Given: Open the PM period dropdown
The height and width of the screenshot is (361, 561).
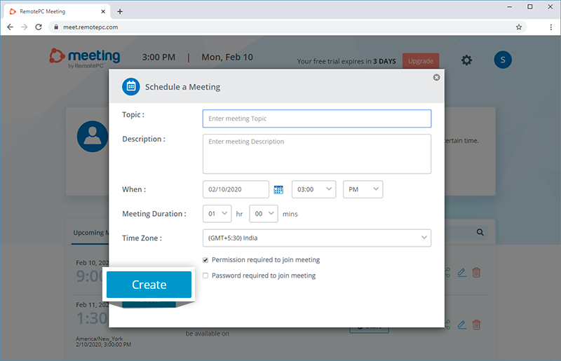Looking at the screenshot, I should [363, 189].
